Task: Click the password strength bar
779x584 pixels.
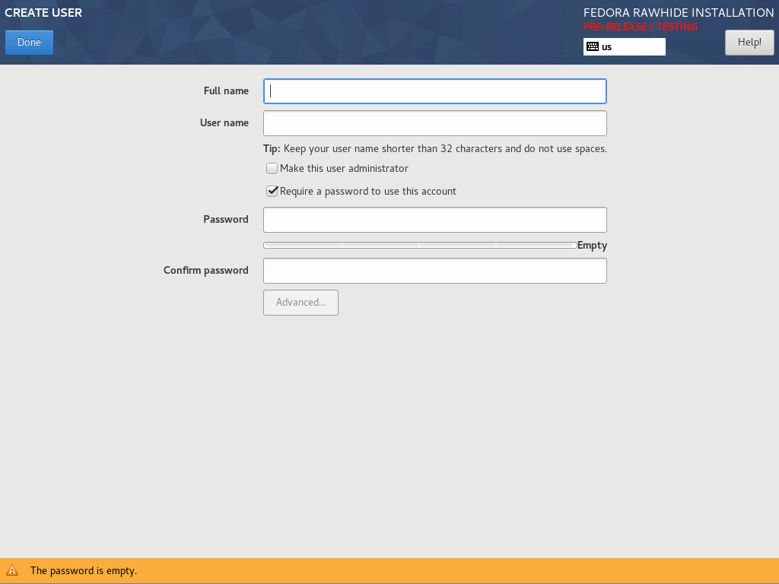Action: click(420, 246)
